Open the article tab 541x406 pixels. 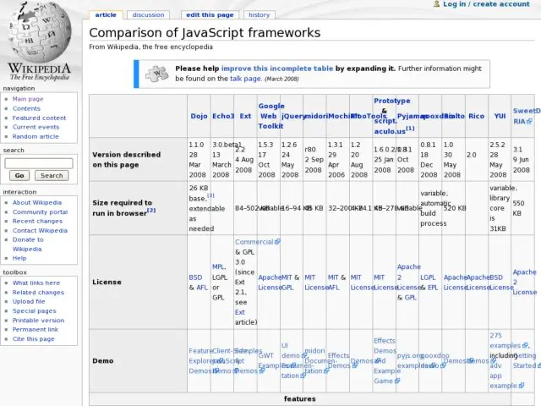(x=106, y=15)
